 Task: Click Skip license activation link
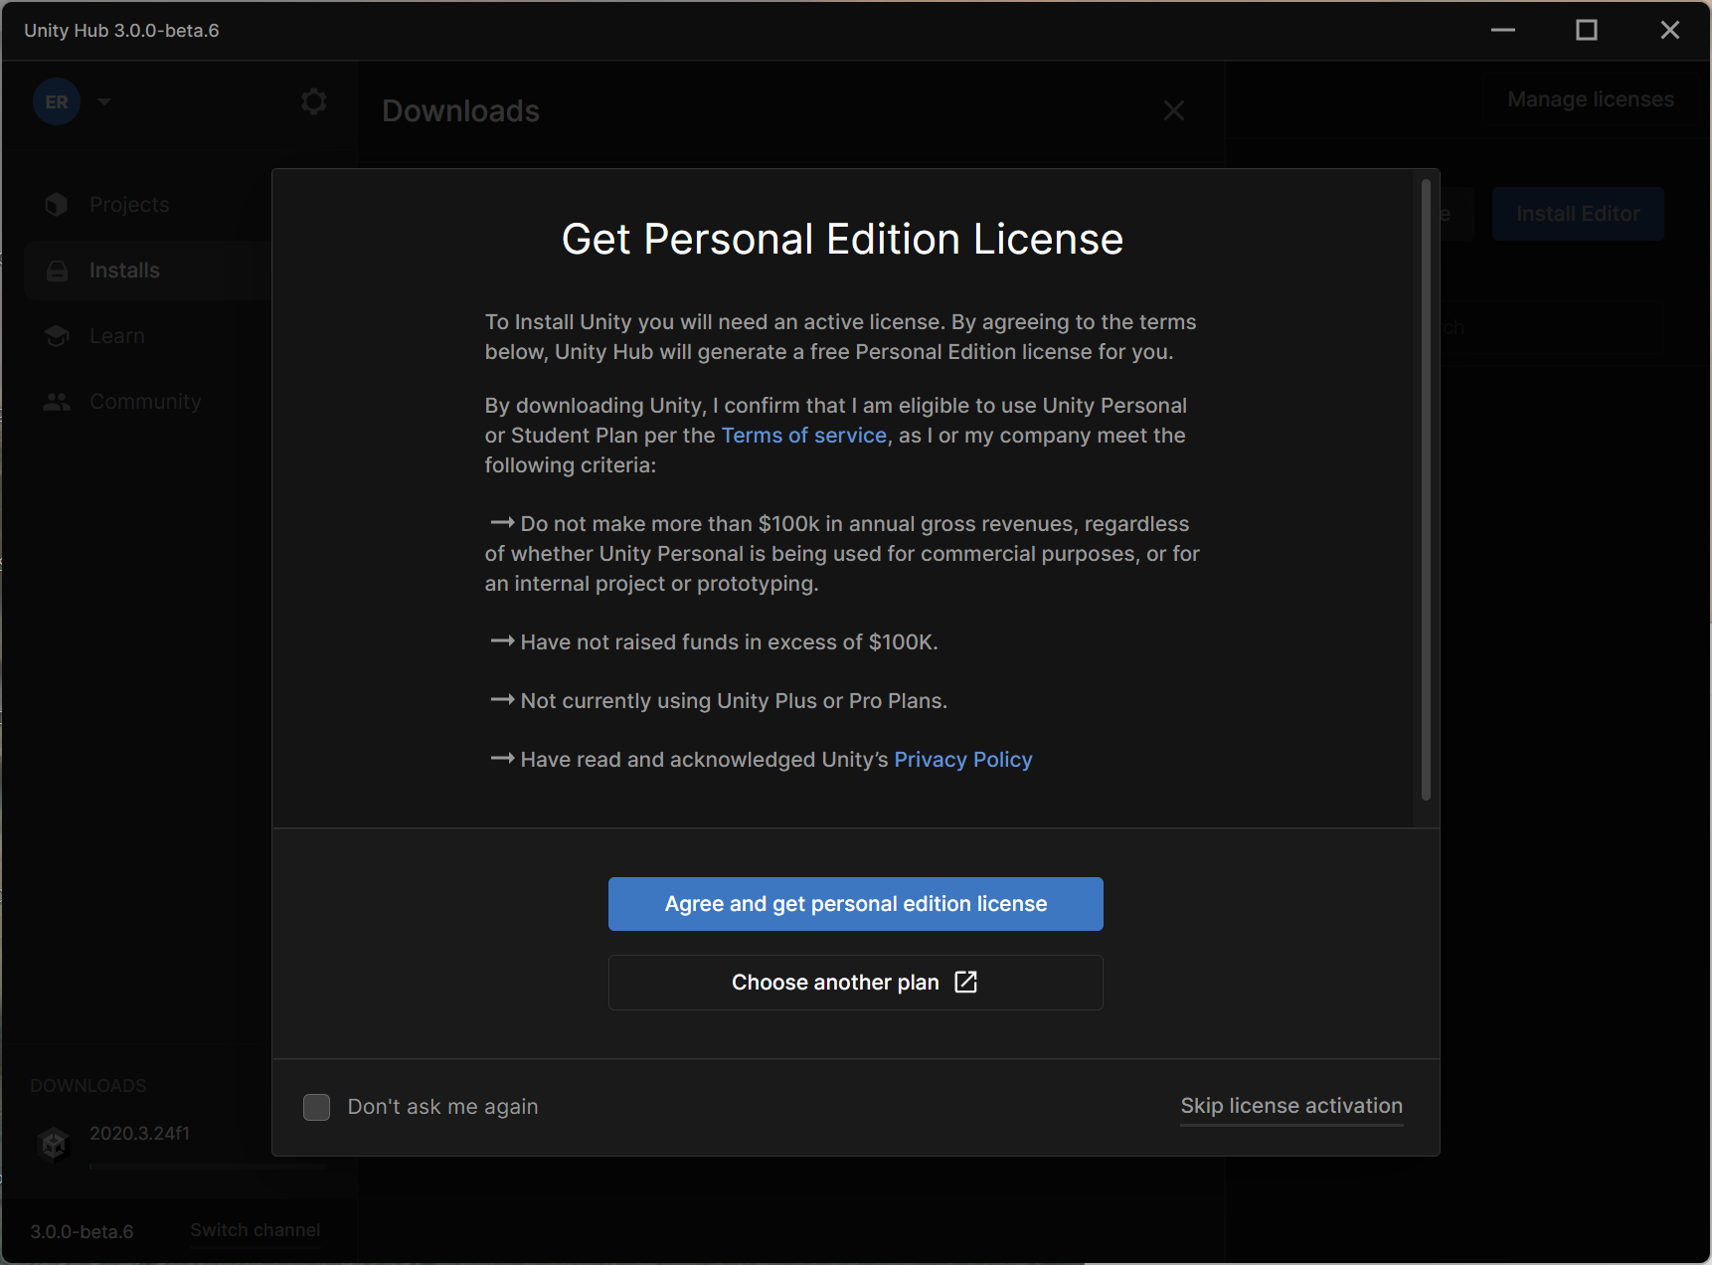[x=1290, y=1106]
